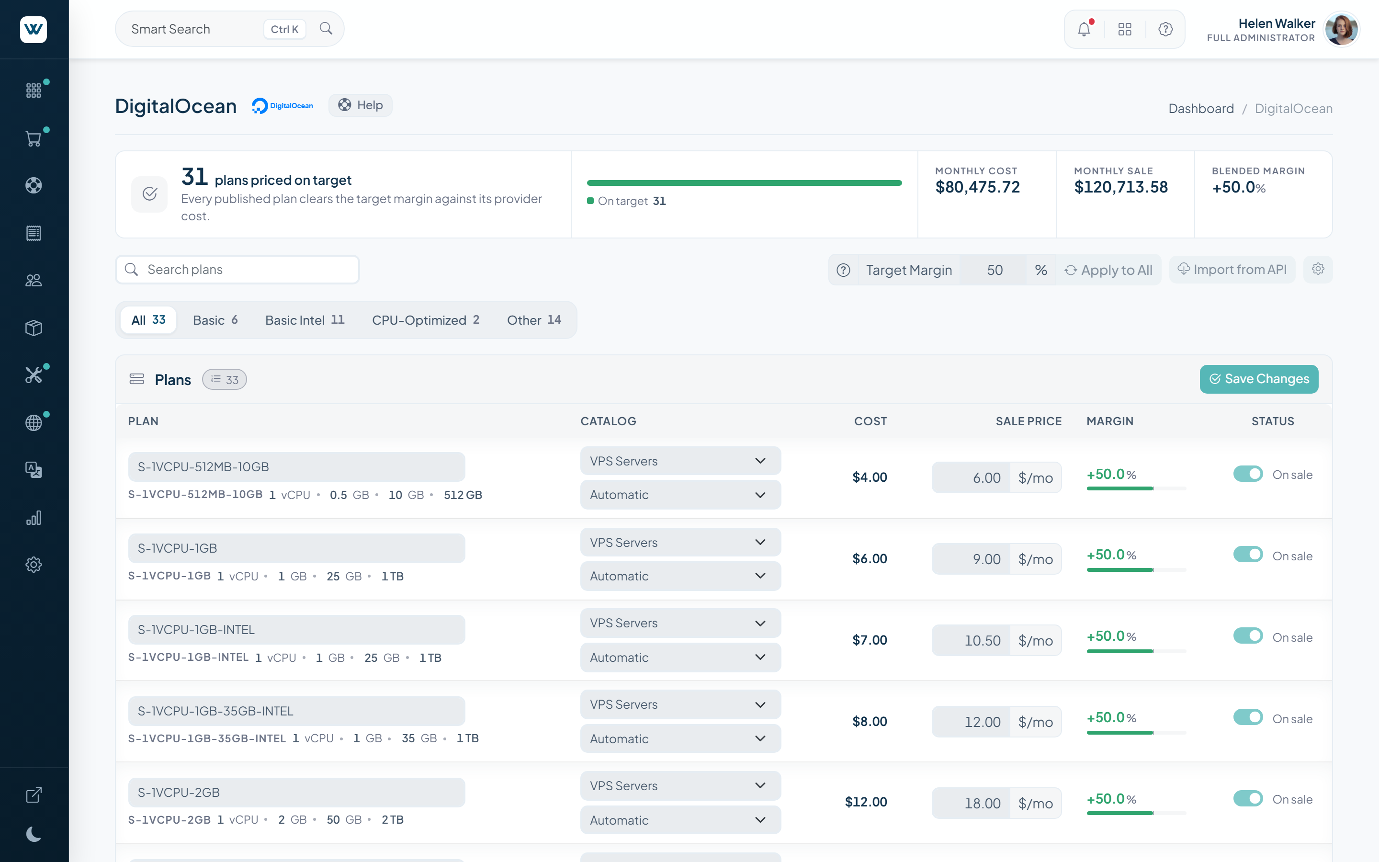The height and width of the screenshot is (862, 1379).
Task: Open Automatic dropdown for S-1VCPU-512MB-10GB
Action: [680, 495]
